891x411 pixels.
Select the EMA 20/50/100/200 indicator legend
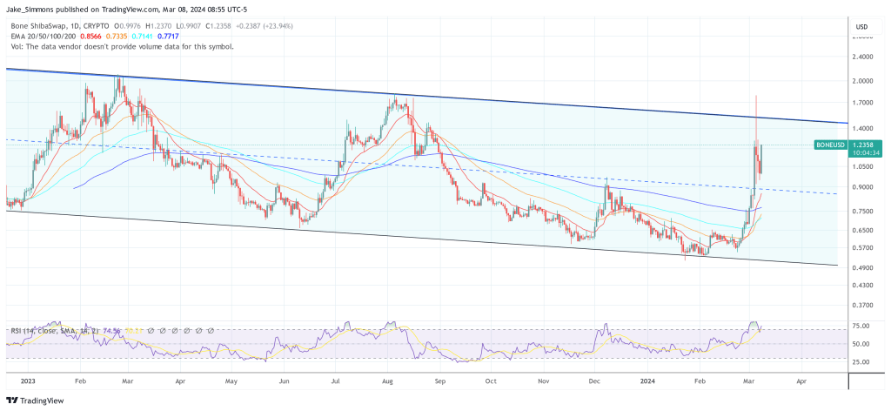42,36
